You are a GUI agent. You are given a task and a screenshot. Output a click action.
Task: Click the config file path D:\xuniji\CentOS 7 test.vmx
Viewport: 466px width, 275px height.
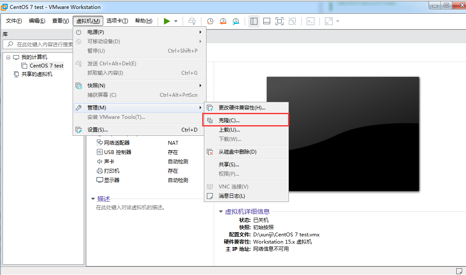pos(286,234)
